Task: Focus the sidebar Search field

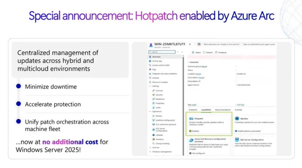Action: (162, 52)
